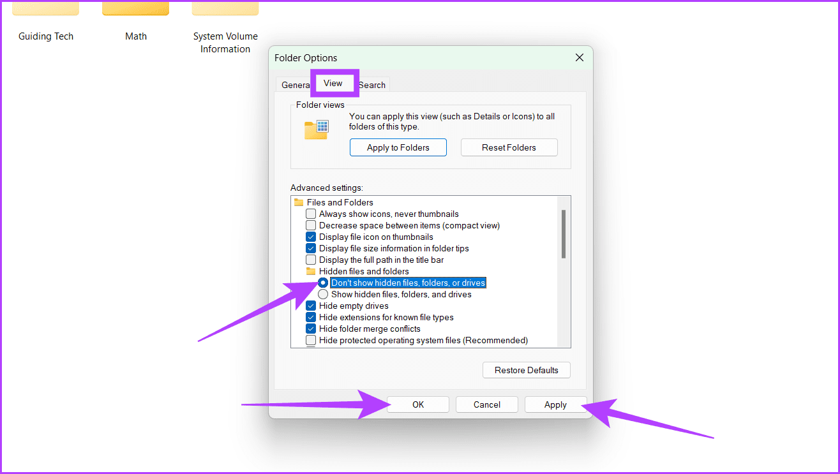This screenshot has height=474, width=840.
Task: Switch to the General tab
Action: (295, 85)
